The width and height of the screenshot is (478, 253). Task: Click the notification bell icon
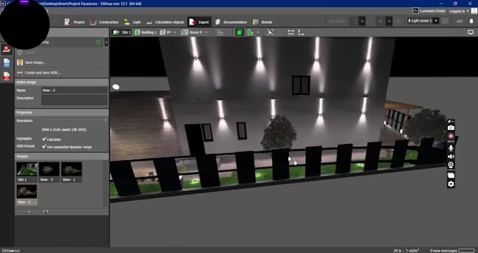click(471, 21)
